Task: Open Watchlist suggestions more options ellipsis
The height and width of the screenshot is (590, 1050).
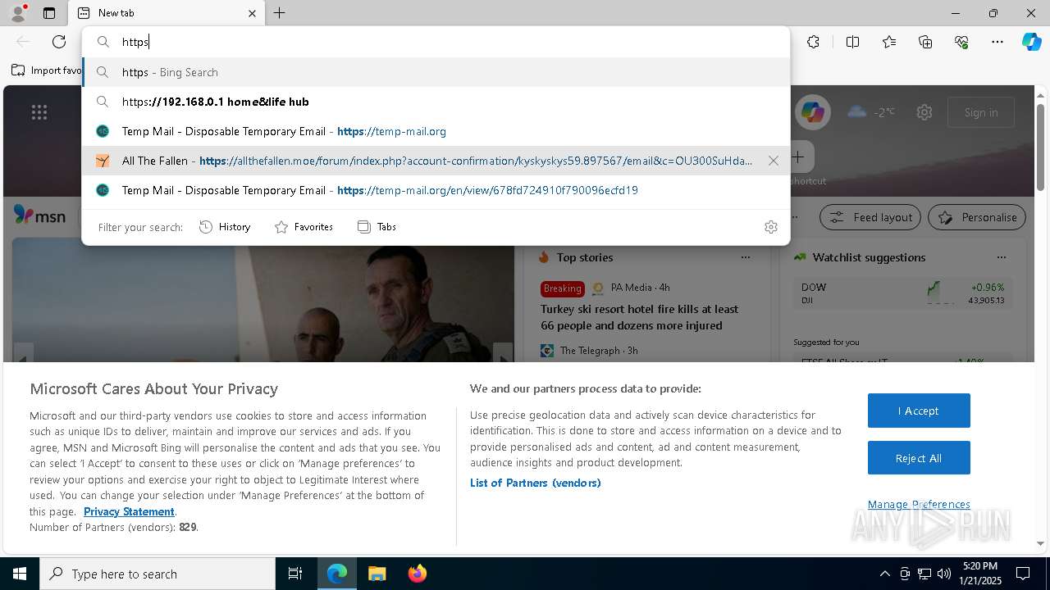Action: coord(1002,257)
